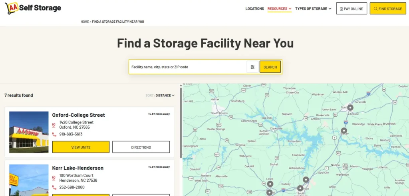The image size is (409, 196).
Task: Click the '7 results found' text
Action: 19,95
